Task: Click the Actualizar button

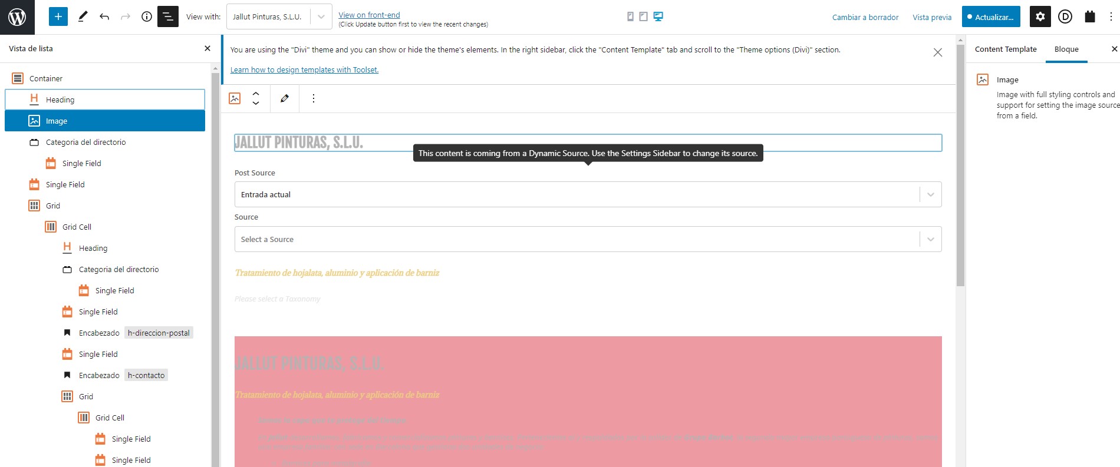Action: pos(990,17)
